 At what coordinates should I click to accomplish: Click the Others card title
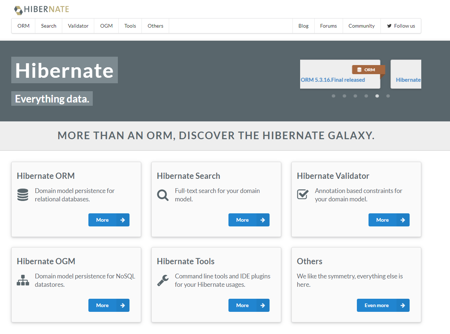[x=310, y=261]
